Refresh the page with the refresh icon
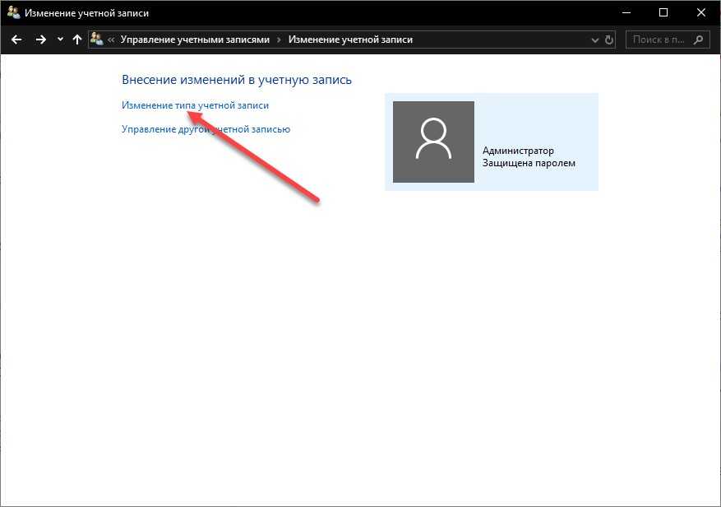 coord(609,40)
